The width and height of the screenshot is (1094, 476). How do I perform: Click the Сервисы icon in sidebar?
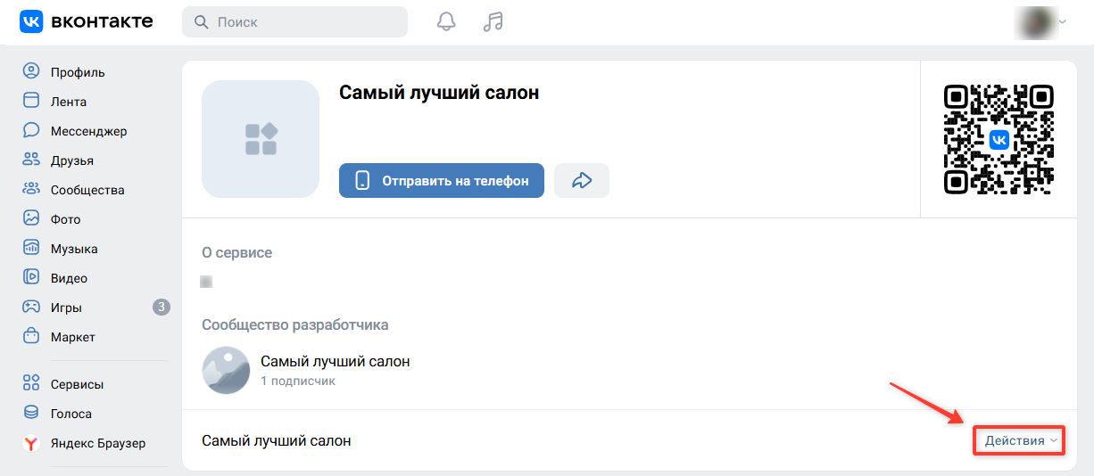[31, 383]
